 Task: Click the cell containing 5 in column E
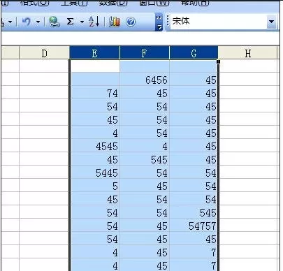click(95, 186)
